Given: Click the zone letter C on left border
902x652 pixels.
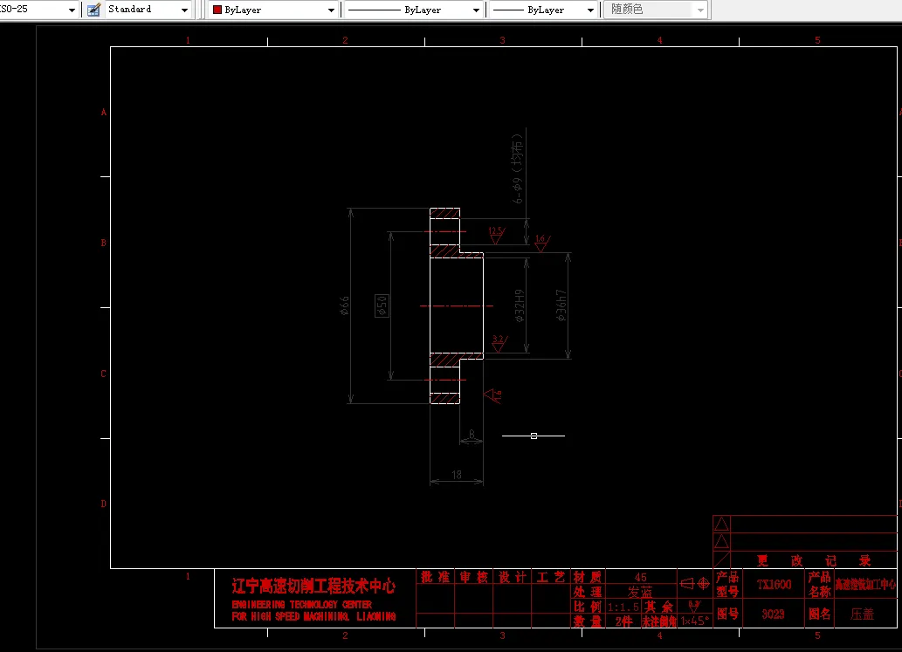Looking at the screenshot, I should pyautogui.click(x=104, y=374).
